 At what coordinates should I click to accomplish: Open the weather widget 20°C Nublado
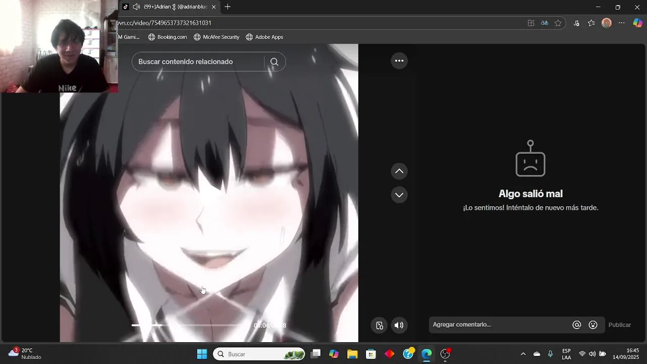[25, 354]
